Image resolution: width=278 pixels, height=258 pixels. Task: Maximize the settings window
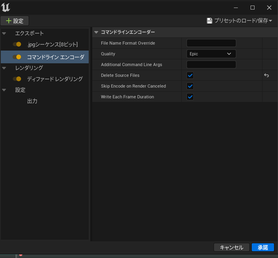tap(253, 8)
